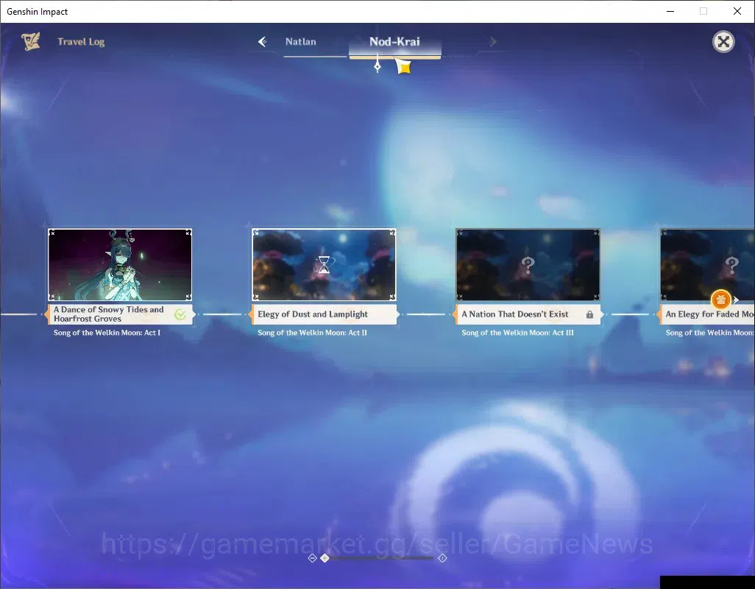This screenshot has height=589, width=755.
Task: Select An Elegy for Faded Moon title
Action: tap(709, 314)
